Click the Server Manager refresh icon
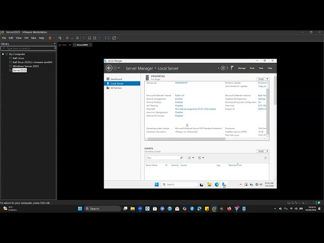Image resolution: width=324 pixels, height=243 pixels. pos(223,68)
